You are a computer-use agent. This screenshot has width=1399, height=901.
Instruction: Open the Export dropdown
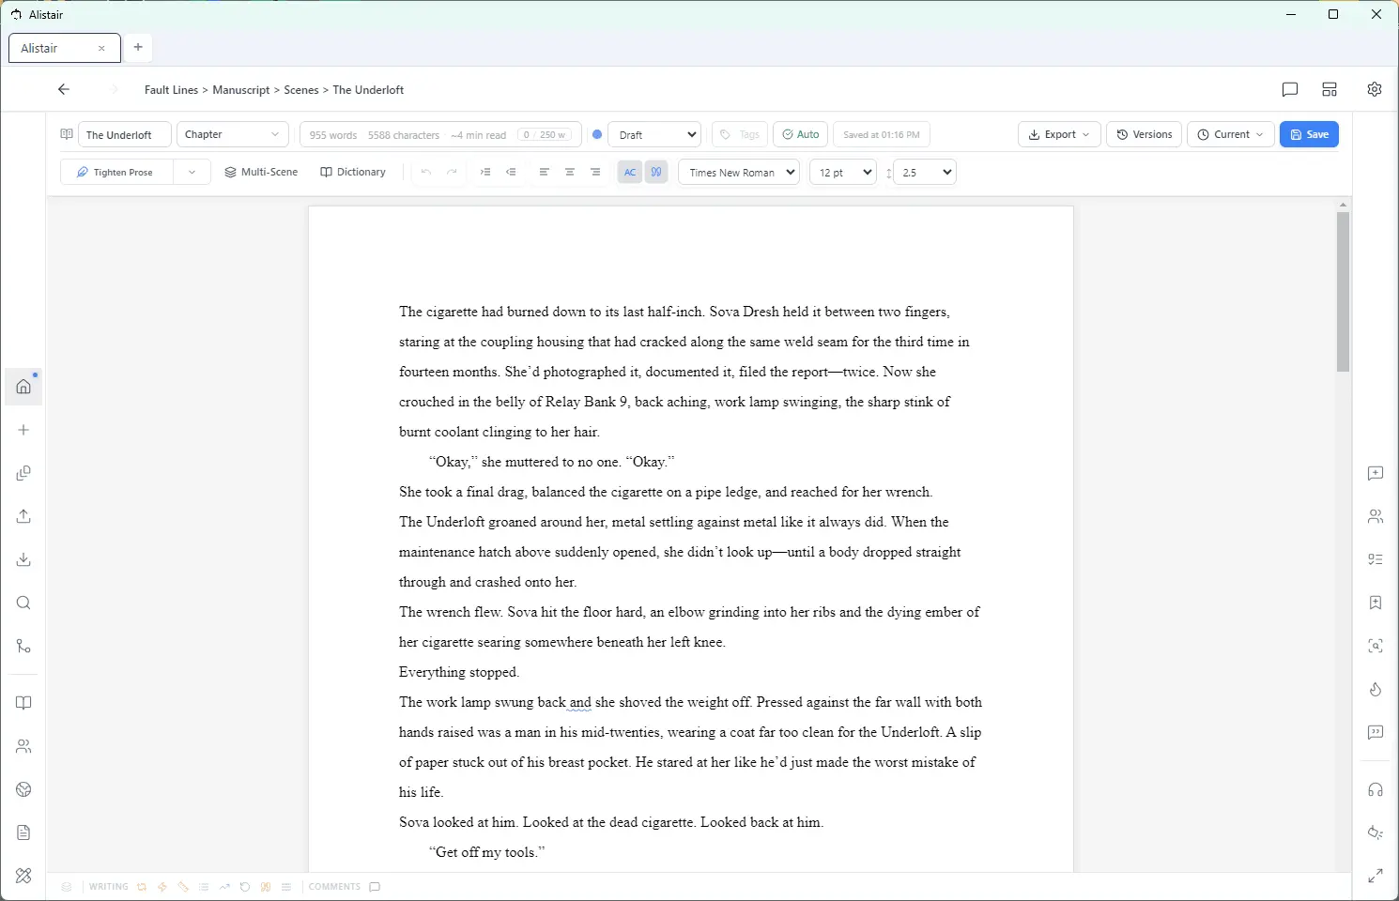pos(1059,134)
